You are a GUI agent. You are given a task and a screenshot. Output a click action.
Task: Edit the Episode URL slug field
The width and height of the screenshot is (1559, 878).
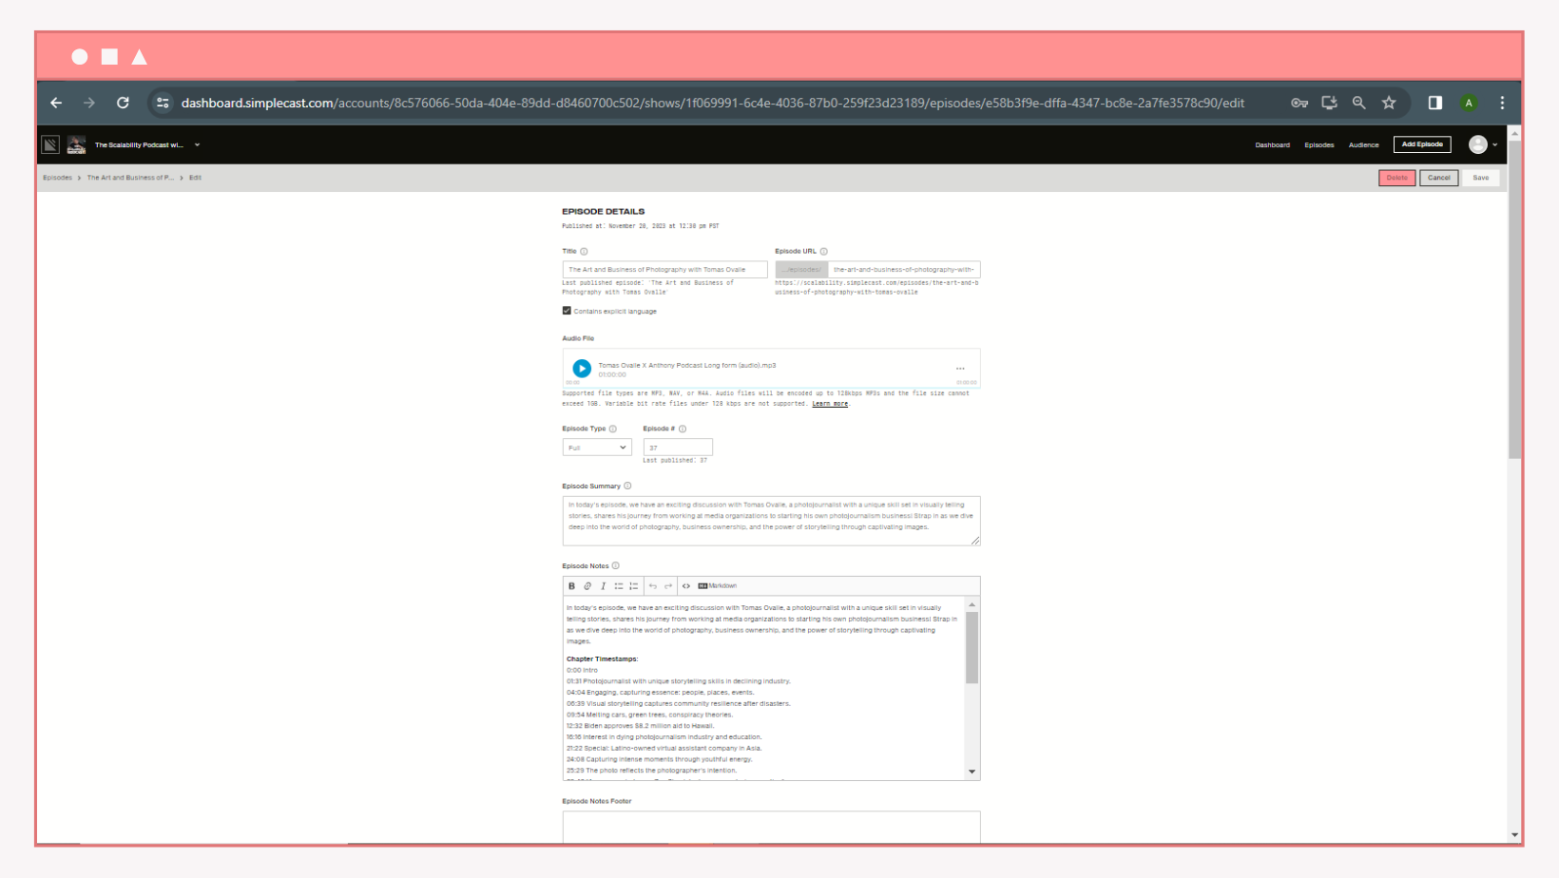(x=904, y=270)
